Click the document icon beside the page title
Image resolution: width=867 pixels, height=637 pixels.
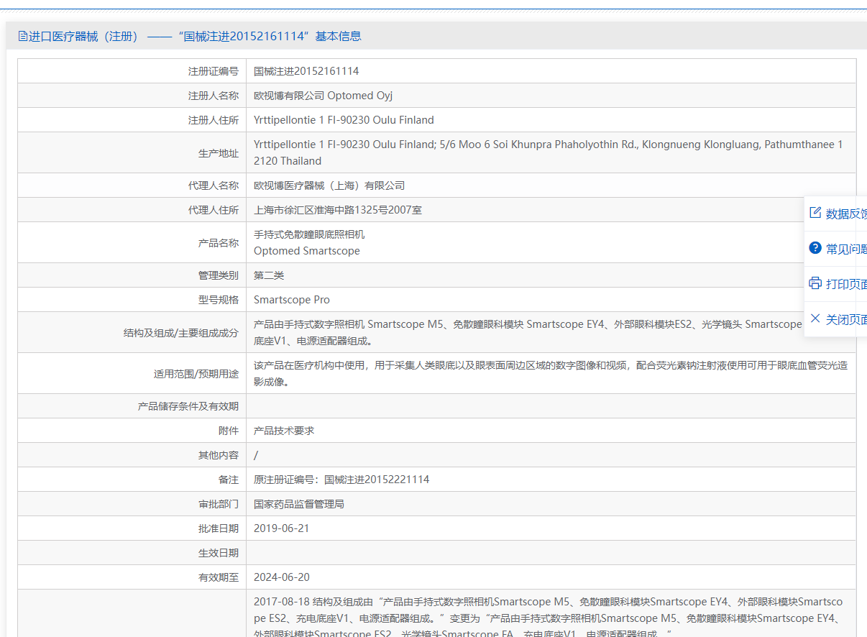pos(23,36)
